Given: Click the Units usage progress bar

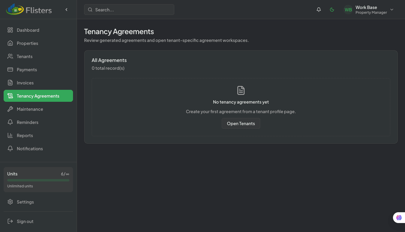Looking at the screenshot, I should [38, 180].
